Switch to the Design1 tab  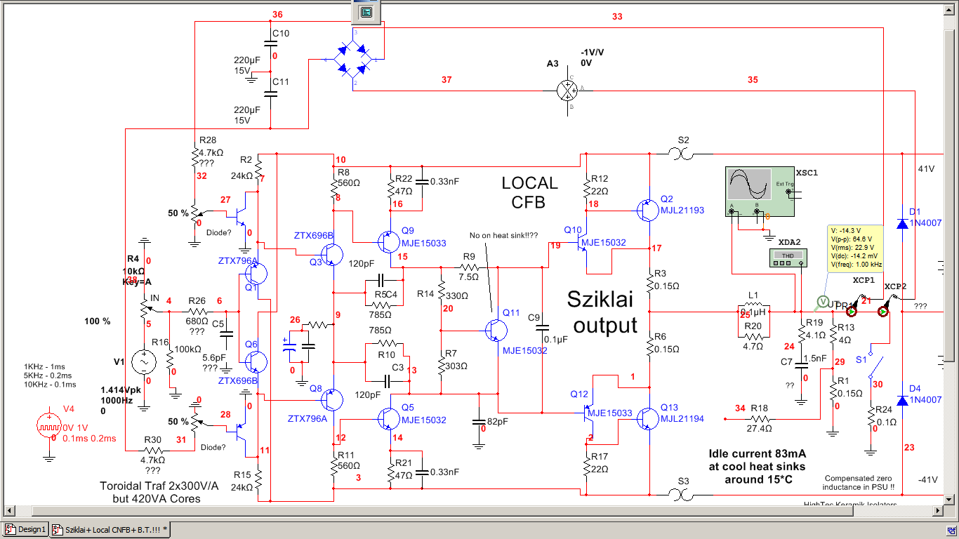[25, 529]
